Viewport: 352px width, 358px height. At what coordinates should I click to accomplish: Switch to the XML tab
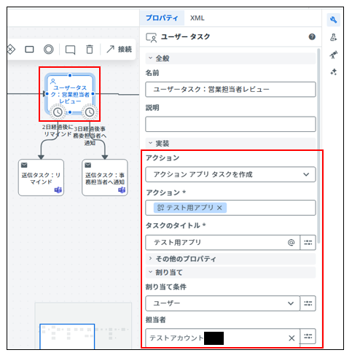197,18
